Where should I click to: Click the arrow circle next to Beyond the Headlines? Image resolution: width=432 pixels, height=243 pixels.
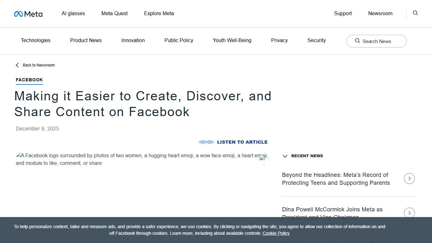(409, 178)
